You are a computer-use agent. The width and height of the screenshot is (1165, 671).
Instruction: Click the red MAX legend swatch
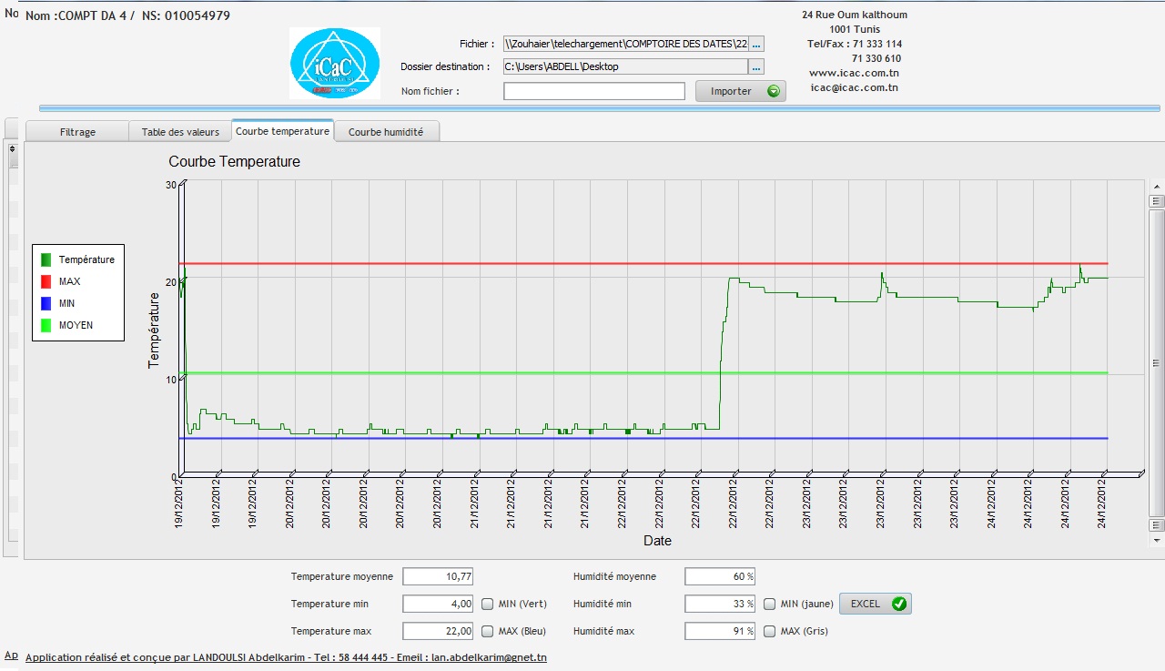(46, 281)
